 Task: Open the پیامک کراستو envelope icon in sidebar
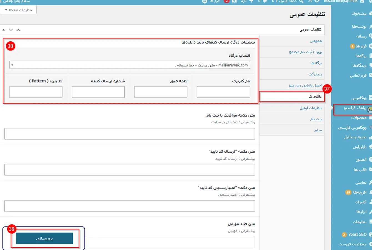click(370, 110)
